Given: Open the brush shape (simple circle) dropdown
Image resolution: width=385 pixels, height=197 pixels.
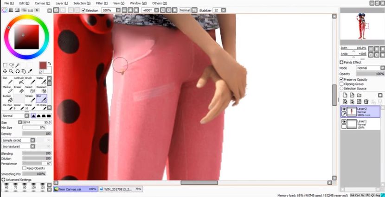Looking at the screenshot, I should tap(25, 140).
